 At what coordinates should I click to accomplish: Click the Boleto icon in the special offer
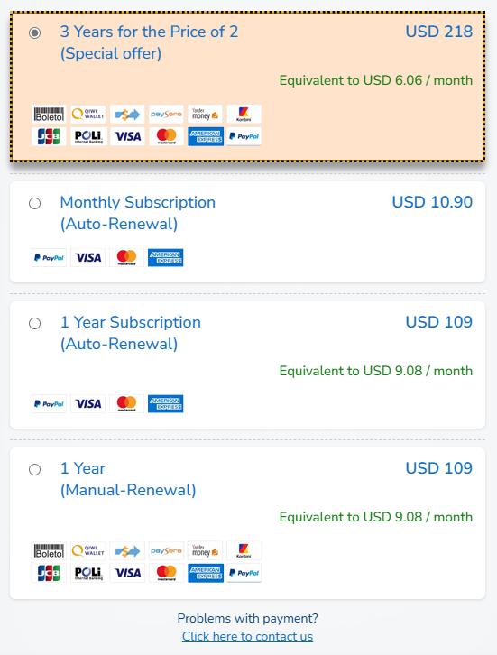49,114
